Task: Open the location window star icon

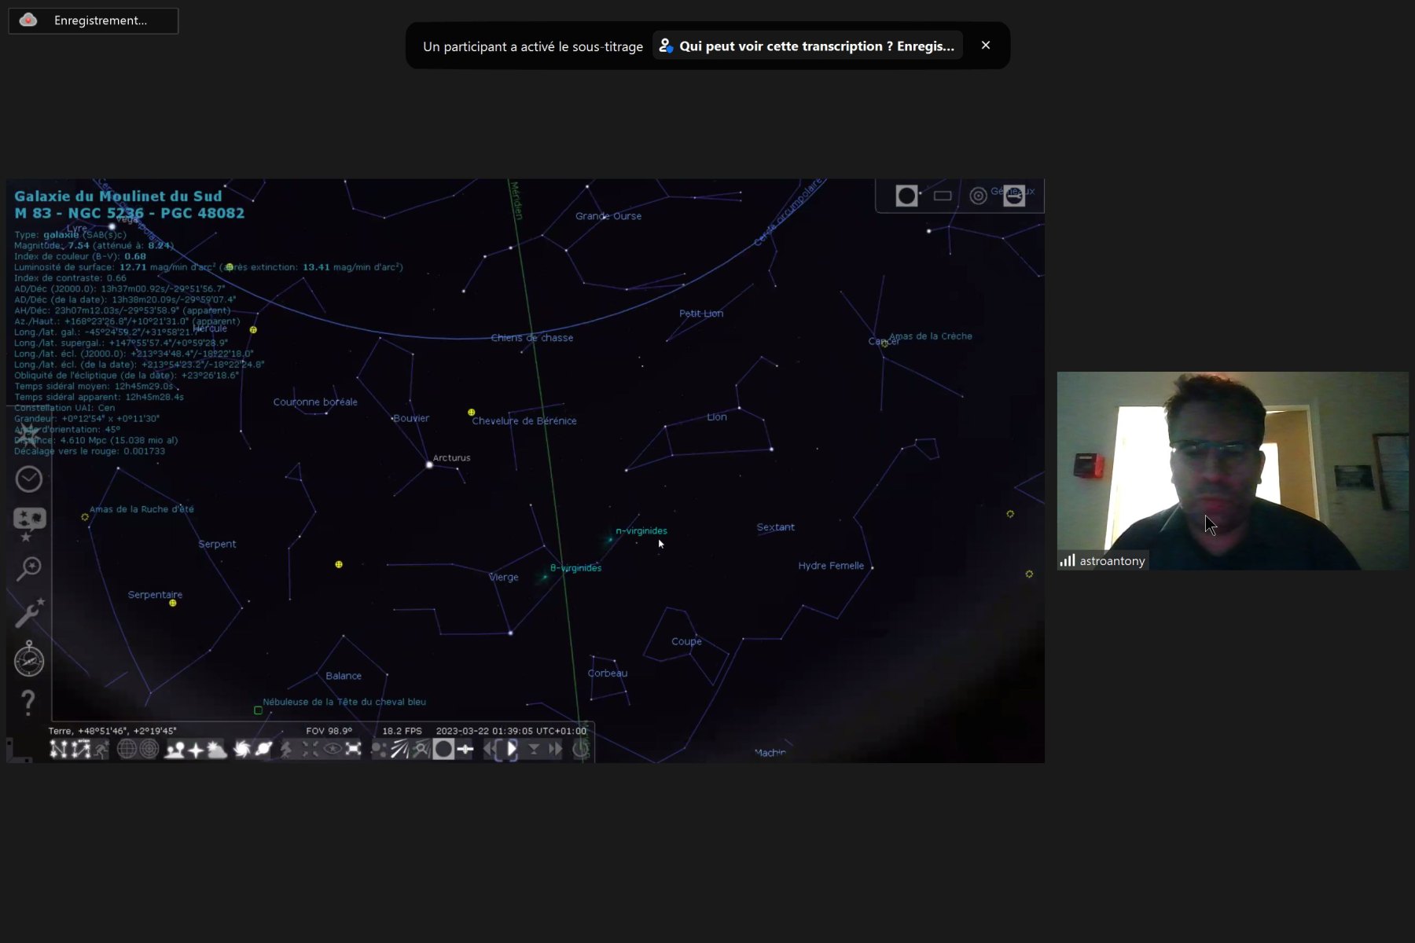Action: pos(29,434)
